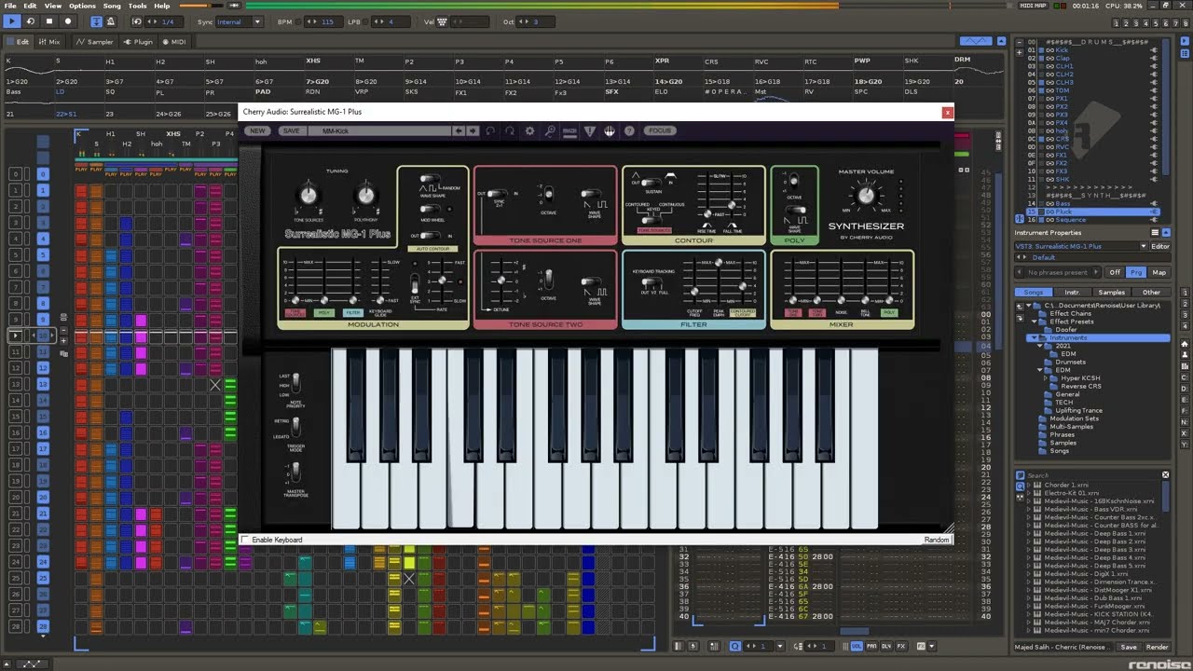Click the warning triangle icon in synth toolbar
This screenshot has height=671, width=1193.
click(590, 130)
